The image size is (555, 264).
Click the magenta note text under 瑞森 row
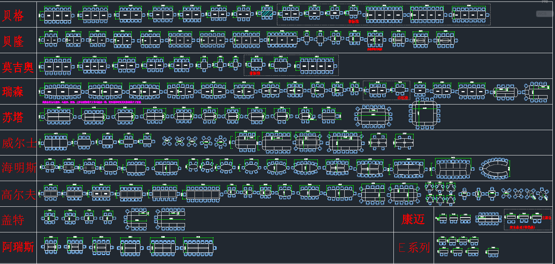coord(92,102)
